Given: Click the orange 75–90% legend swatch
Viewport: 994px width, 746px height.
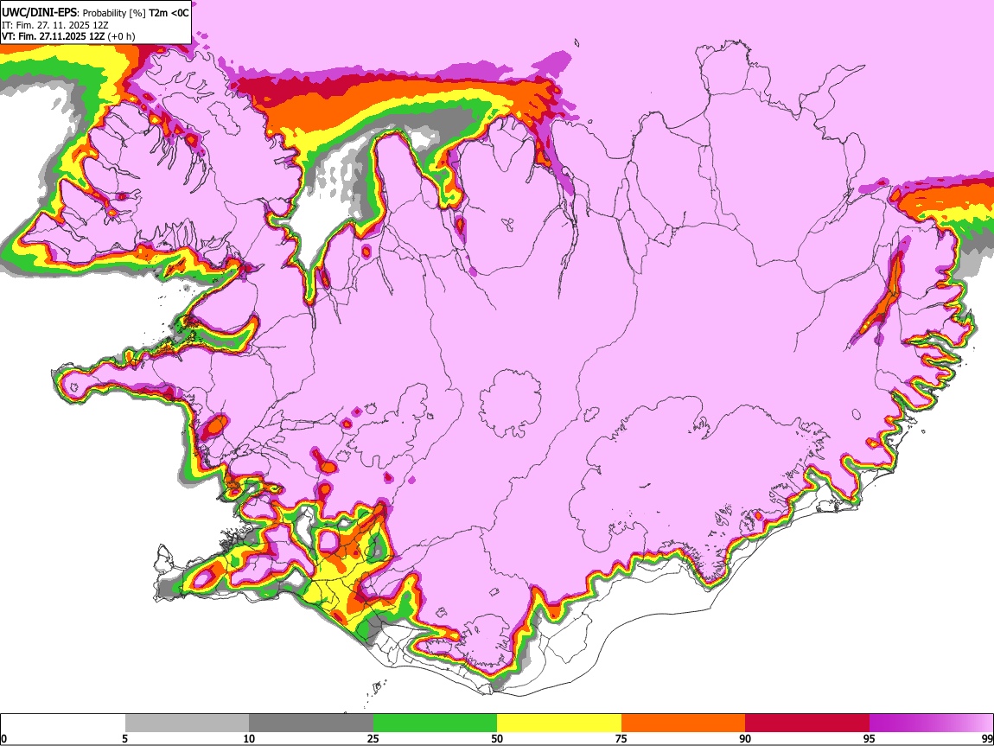Looking at the screenshot, I should pos(684,724).
